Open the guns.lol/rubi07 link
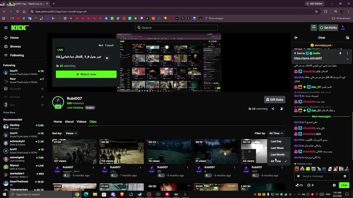This screenshot has height=198, width=353. click(308, 58)
